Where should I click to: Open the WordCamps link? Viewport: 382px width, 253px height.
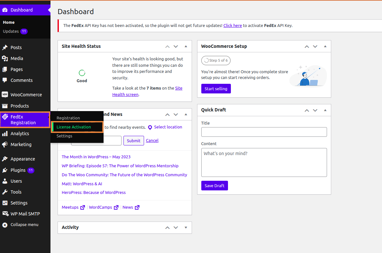(100, 207)
